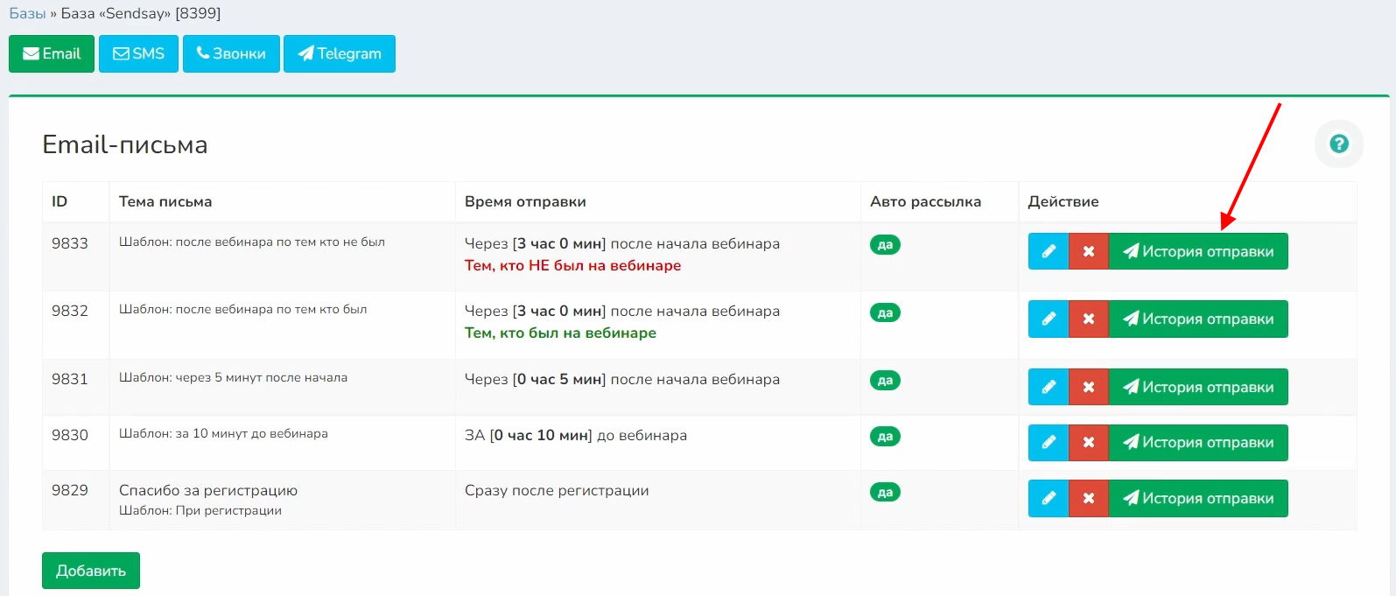1396x596 pixels.
Task: Delete letter 9833 with red cross icon
Action: 1089,251
